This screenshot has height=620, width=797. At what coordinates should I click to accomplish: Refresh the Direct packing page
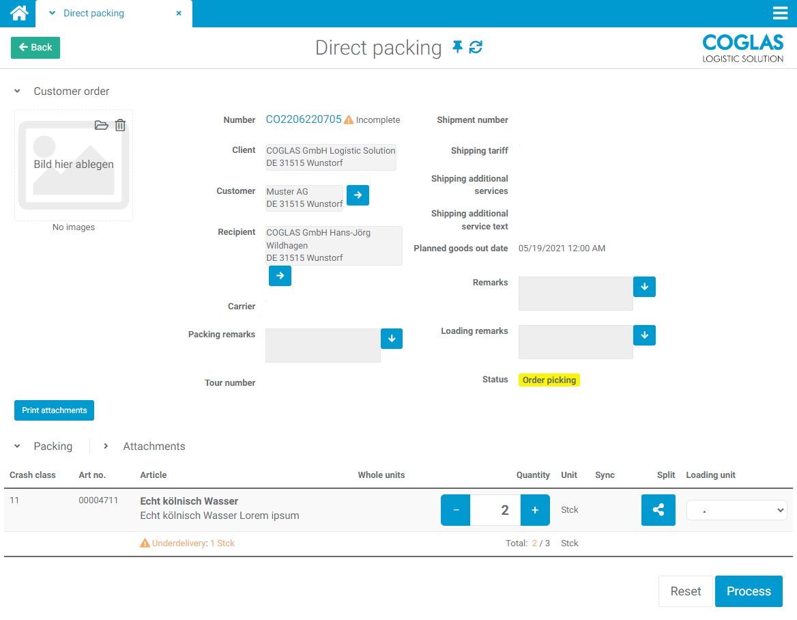pyautogui.click(x=476, y=47)
